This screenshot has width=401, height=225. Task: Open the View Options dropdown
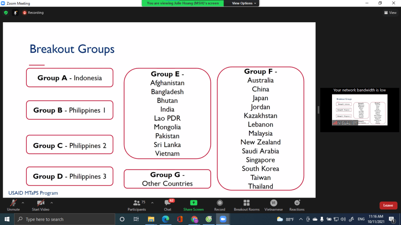(244, 3)
